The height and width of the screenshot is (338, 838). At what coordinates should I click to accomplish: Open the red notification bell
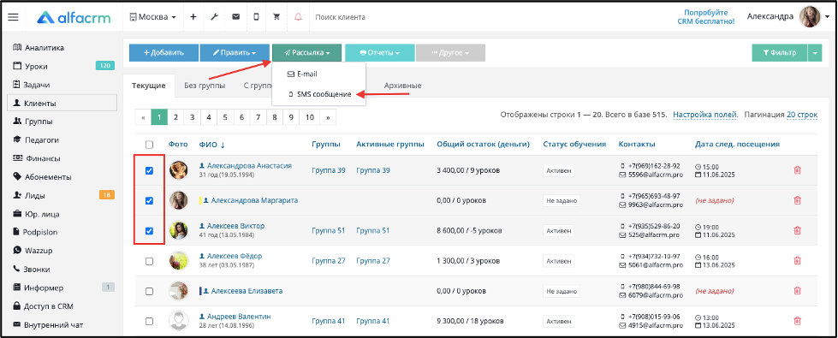[x=298, y=17]
